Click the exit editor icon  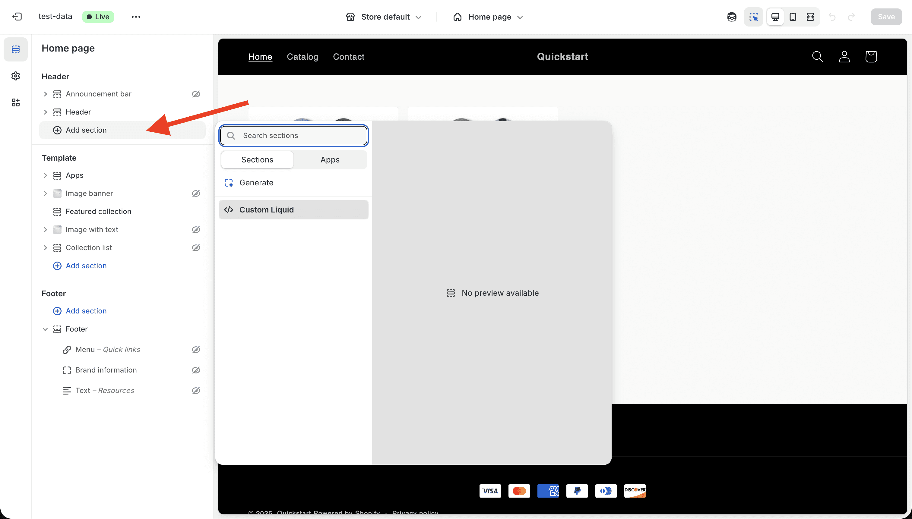pos(17,17)
